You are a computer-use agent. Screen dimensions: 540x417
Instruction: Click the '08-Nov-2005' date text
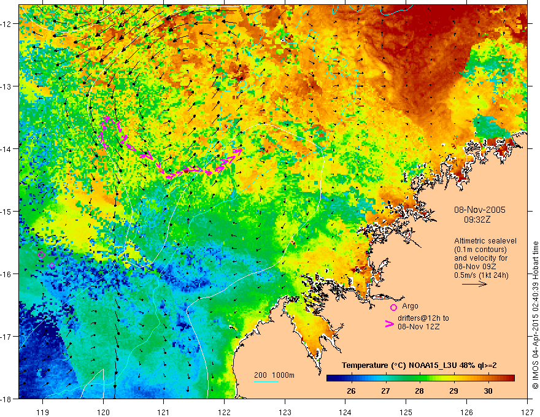pos(480,210)
